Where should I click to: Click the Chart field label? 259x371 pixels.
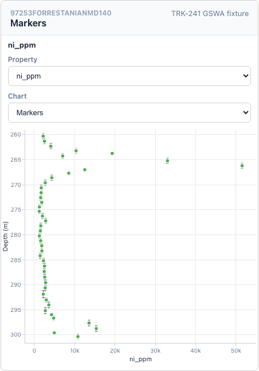click(17, 96)
